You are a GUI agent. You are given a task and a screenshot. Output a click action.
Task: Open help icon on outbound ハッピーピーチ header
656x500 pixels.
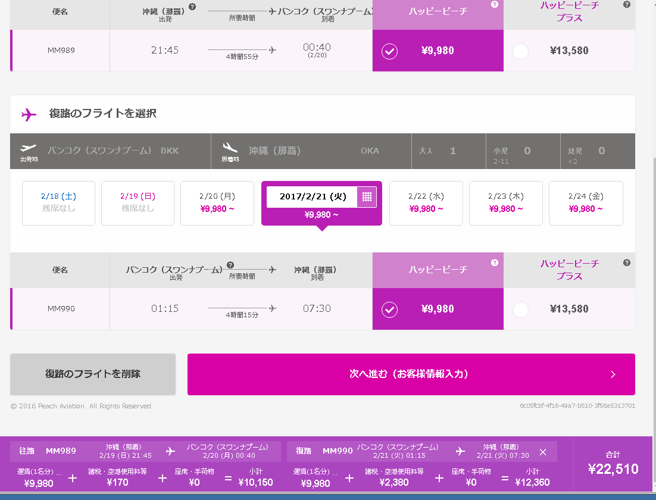point(495,5)
